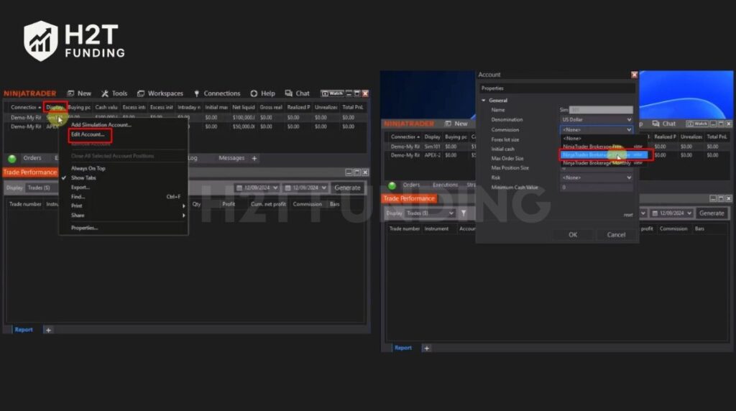Open date picker in right Trade Performance
This screenshot has width=736, height=411.
click(x=672, y=213)
